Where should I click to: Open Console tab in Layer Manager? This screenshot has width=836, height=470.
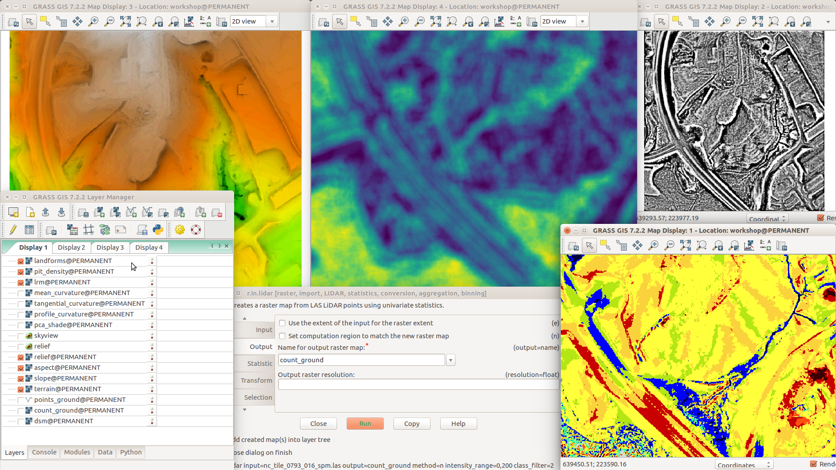click(x=45, y=452)
